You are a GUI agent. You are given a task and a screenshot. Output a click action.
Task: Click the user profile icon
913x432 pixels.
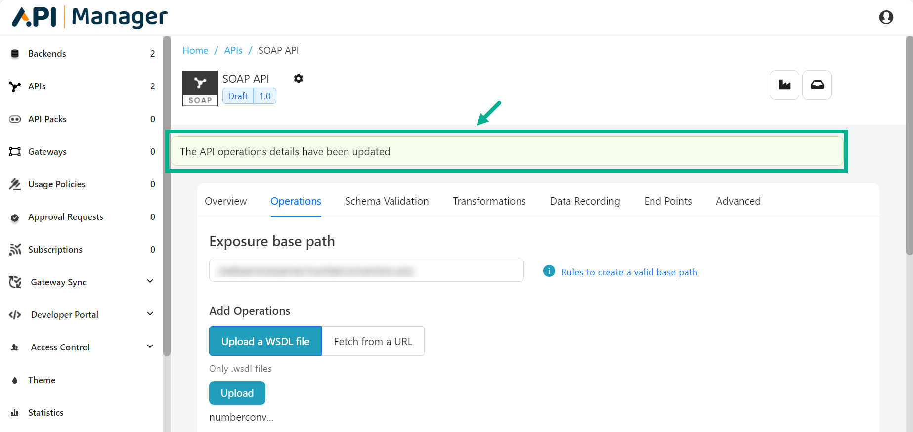886,17
